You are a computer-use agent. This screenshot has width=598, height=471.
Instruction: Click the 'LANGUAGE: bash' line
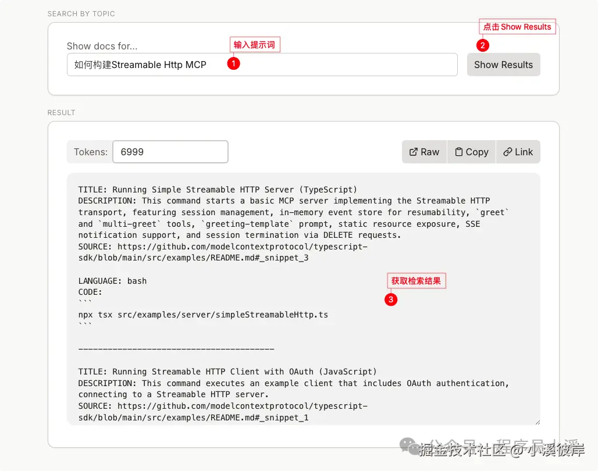pos(112,281)
